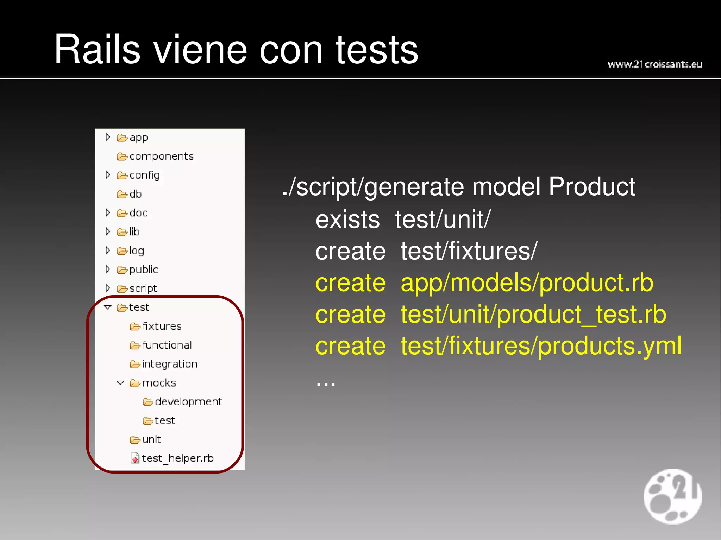The image size is (721, 540).
Task: Click the integration folder icon
Action: click(x=135, y=364)
